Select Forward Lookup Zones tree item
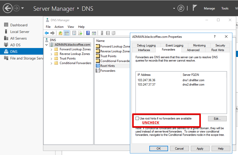The image size is (238, 155). (75, 49)
